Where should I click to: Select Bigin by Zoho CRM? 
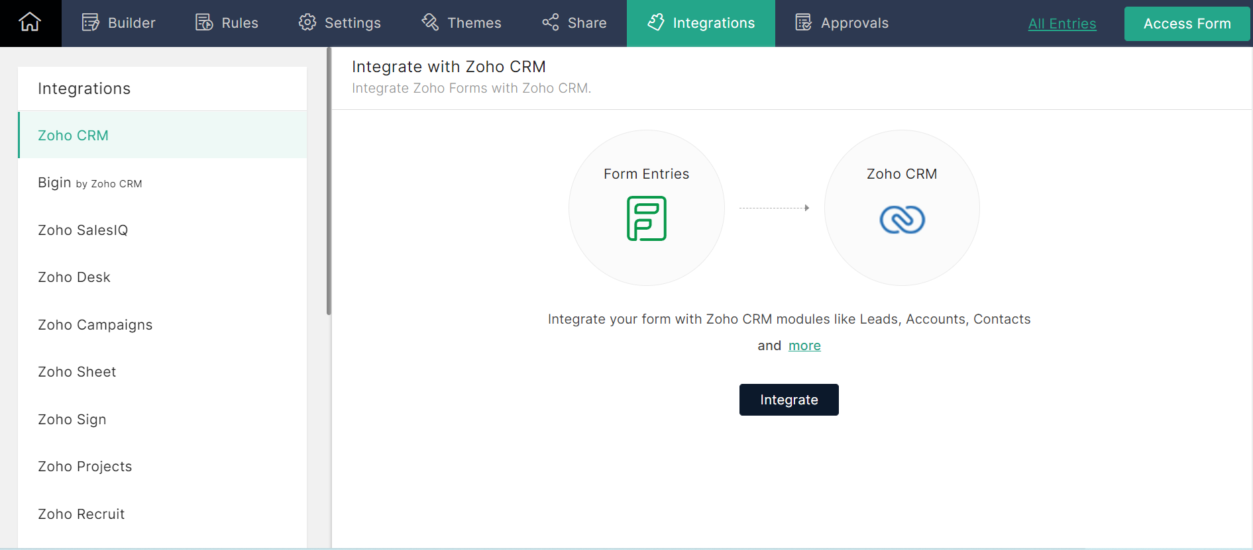(x=162, y=183)
